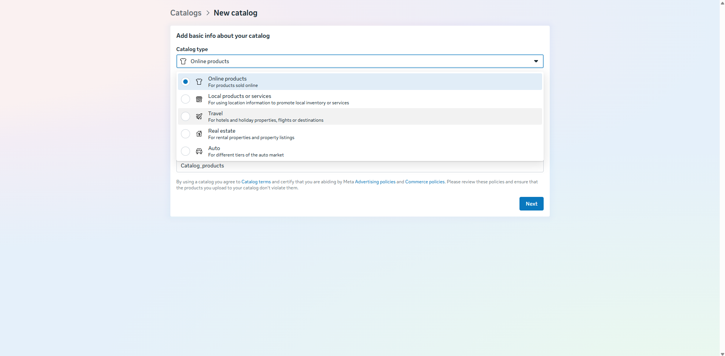Click the 'New catalog' breadcrumb title
Viewport: 725px width, 356px height.
235,13
